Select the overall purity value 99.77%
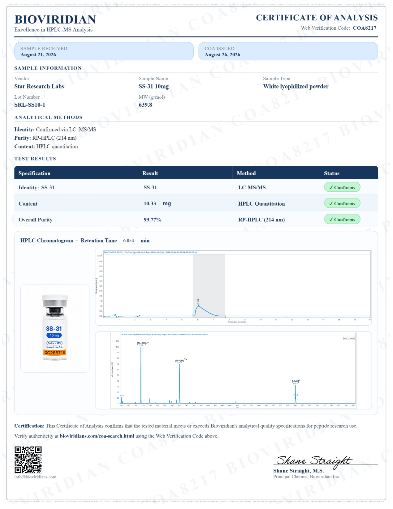Screen dimensions: 393x509 [152, 220]
